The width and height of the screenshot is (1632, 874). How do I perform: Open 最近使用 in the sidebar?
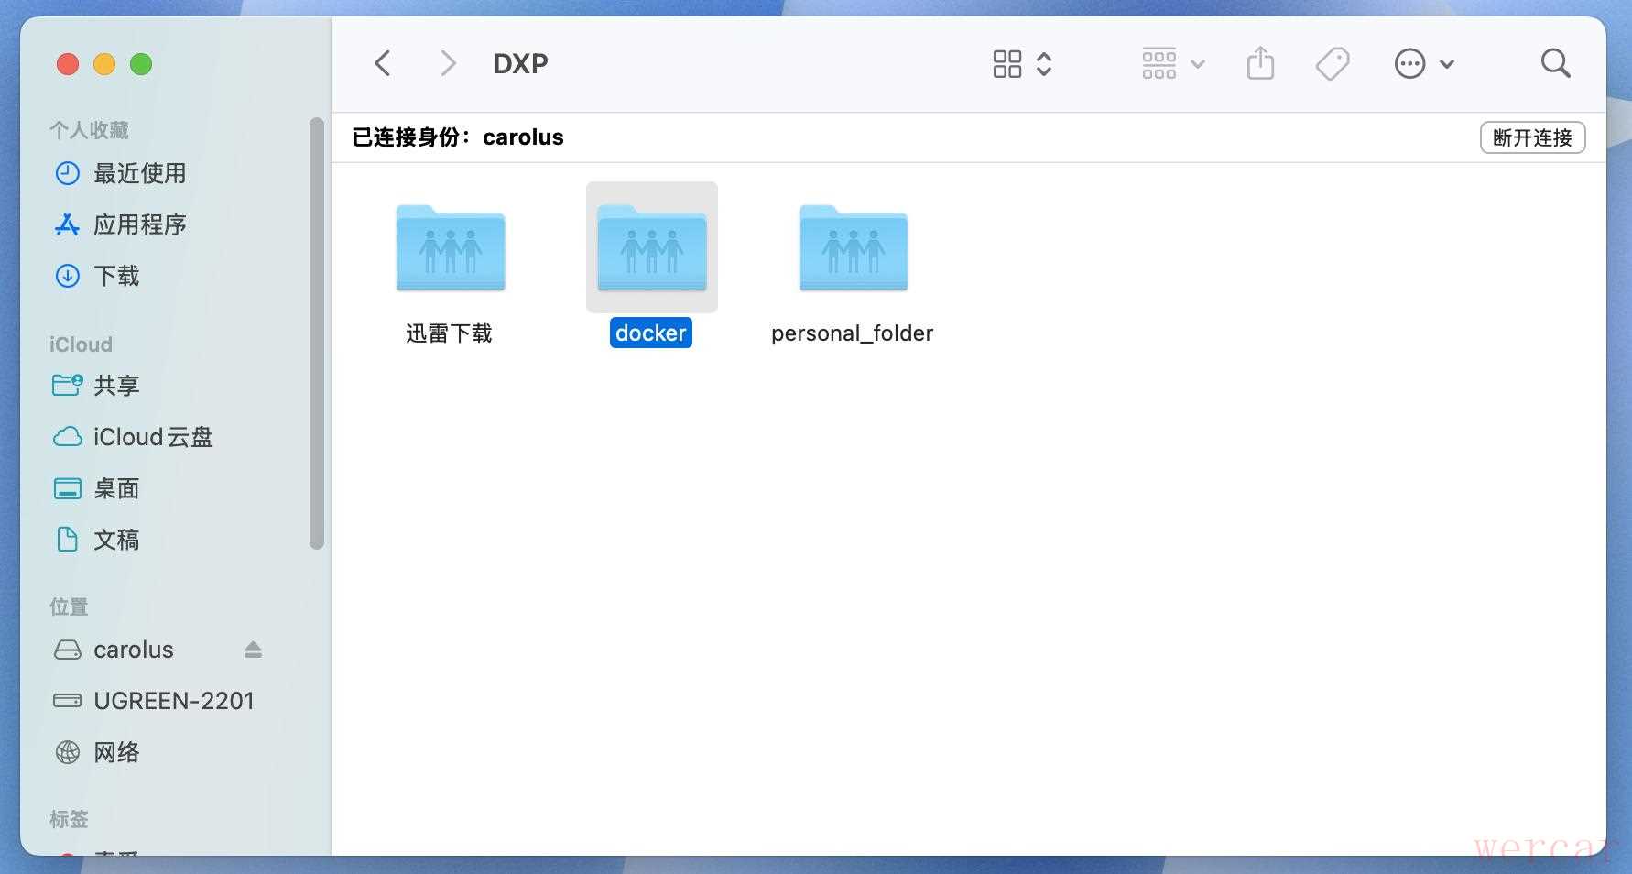(x=139, y=173)
